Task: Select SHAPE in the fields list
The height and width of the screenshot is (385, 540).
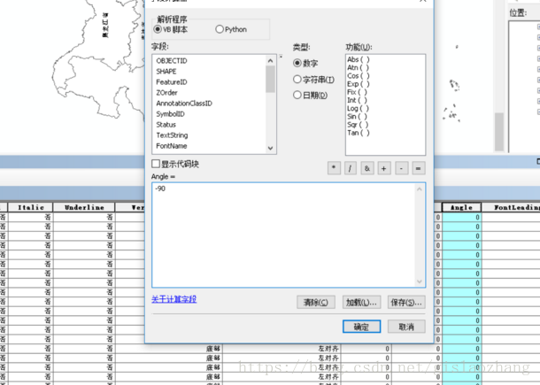Action: [166, 72]
